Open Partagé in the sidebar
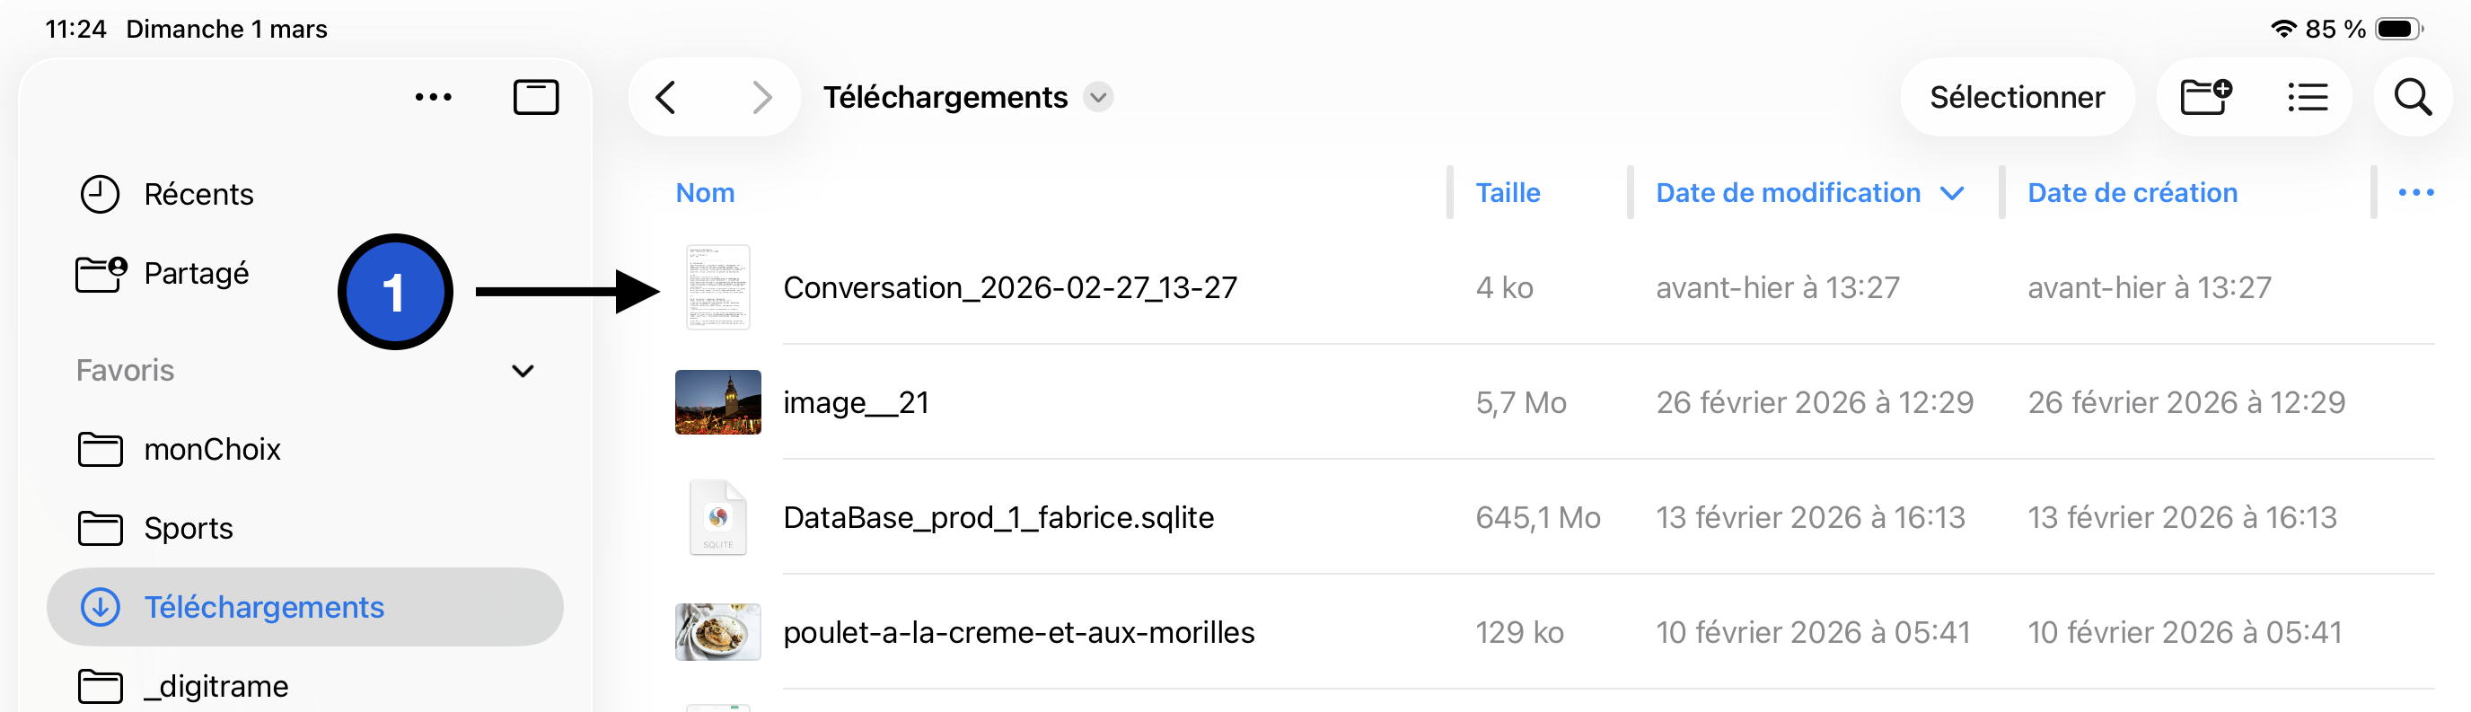Screen dimensions: 2471x712 tap(196, 274)
